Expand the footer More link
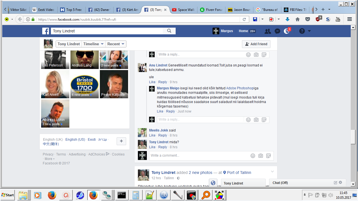358x201 pixels. tap(50, 159)
